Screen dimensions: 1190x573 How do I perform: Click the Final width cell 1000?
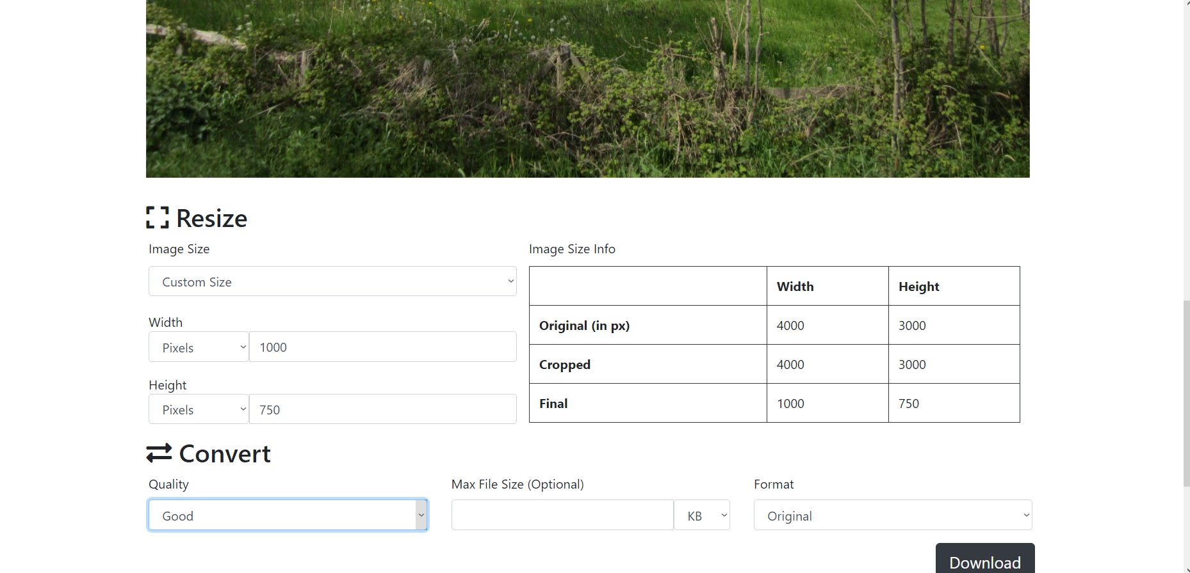(827, 404)
